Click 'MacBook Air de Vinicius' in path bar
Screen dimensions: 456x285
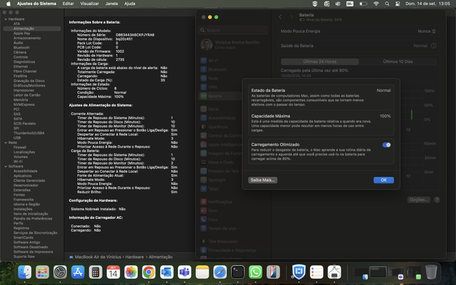pos(98,257)
